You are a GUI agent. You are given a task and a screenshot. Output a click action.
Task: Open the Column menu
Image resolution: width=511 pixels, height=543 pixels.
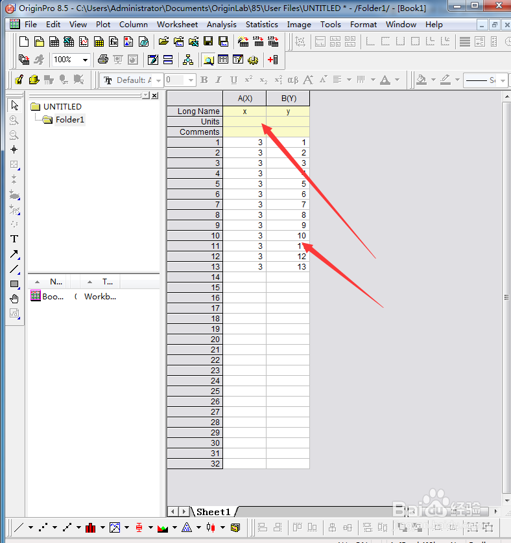134,25
